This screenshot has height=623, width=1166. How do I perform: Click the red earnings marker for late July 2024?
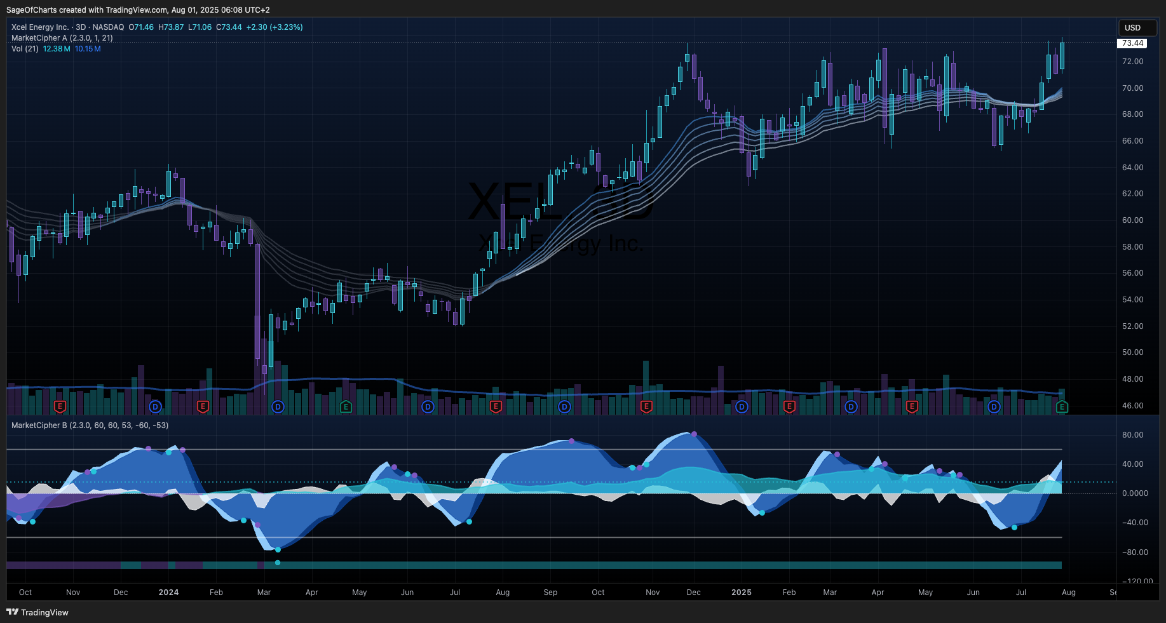point(496,406)
